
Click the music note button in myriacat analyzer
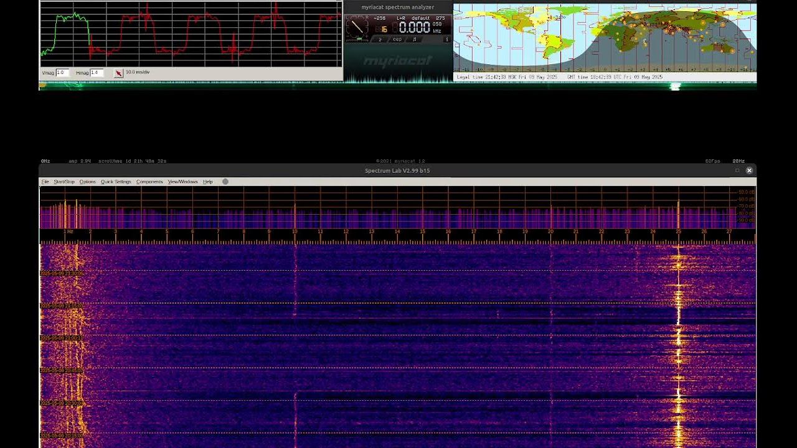coord(415,39)
